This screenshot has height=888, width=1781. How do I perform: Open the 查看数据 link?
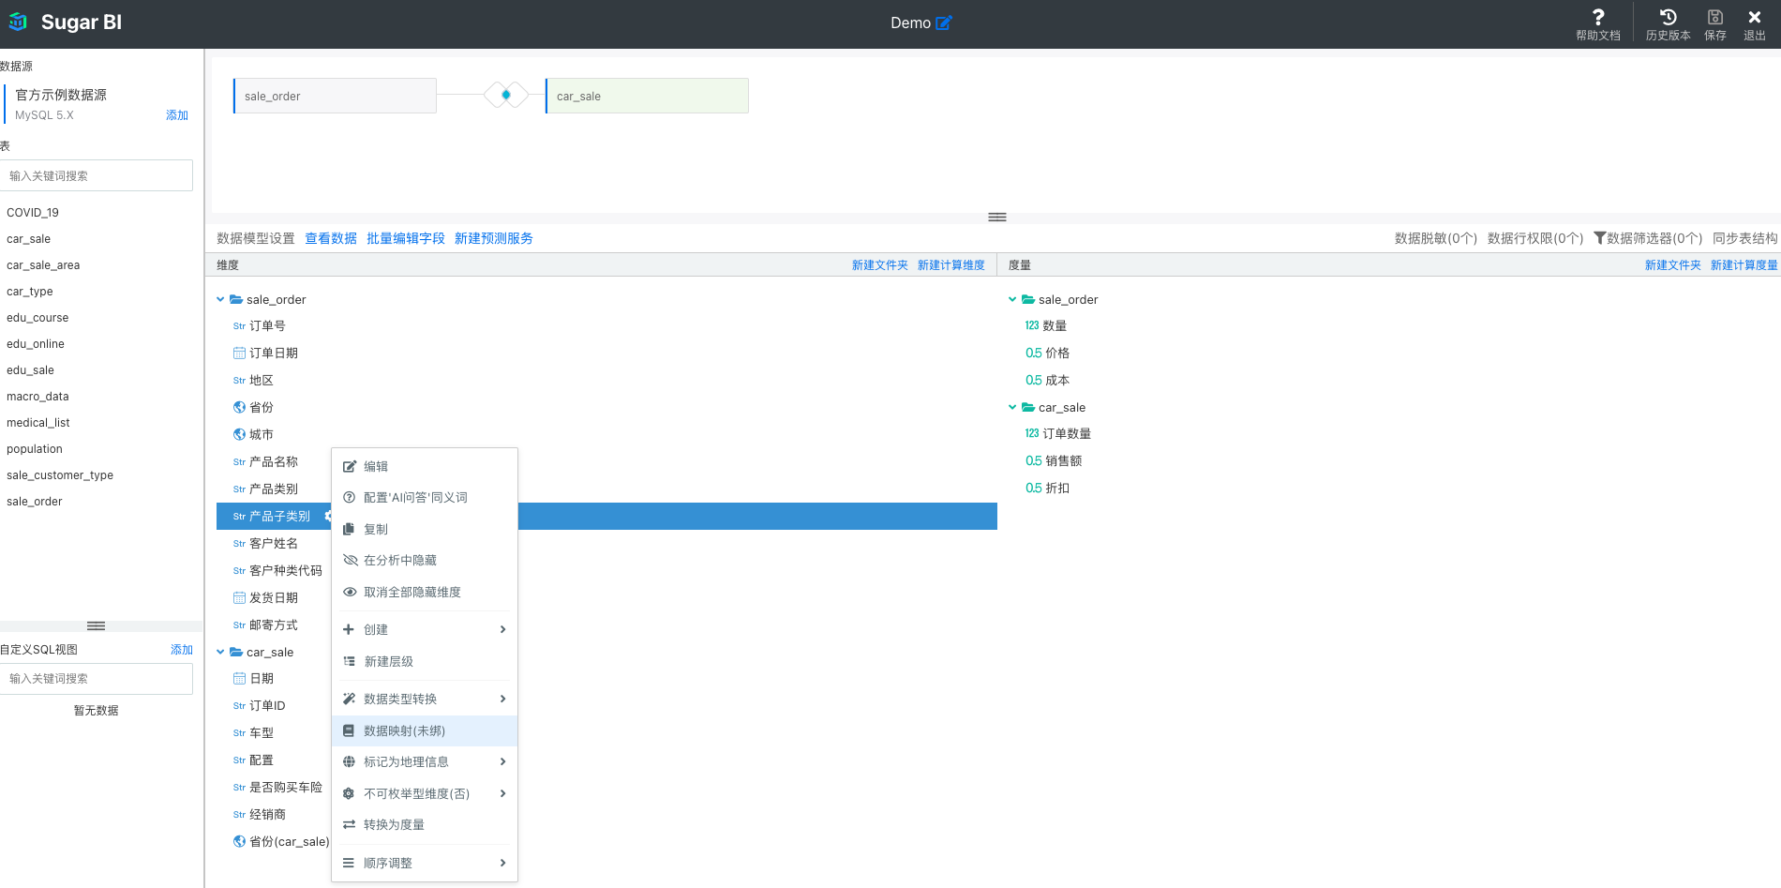[331, 238]
